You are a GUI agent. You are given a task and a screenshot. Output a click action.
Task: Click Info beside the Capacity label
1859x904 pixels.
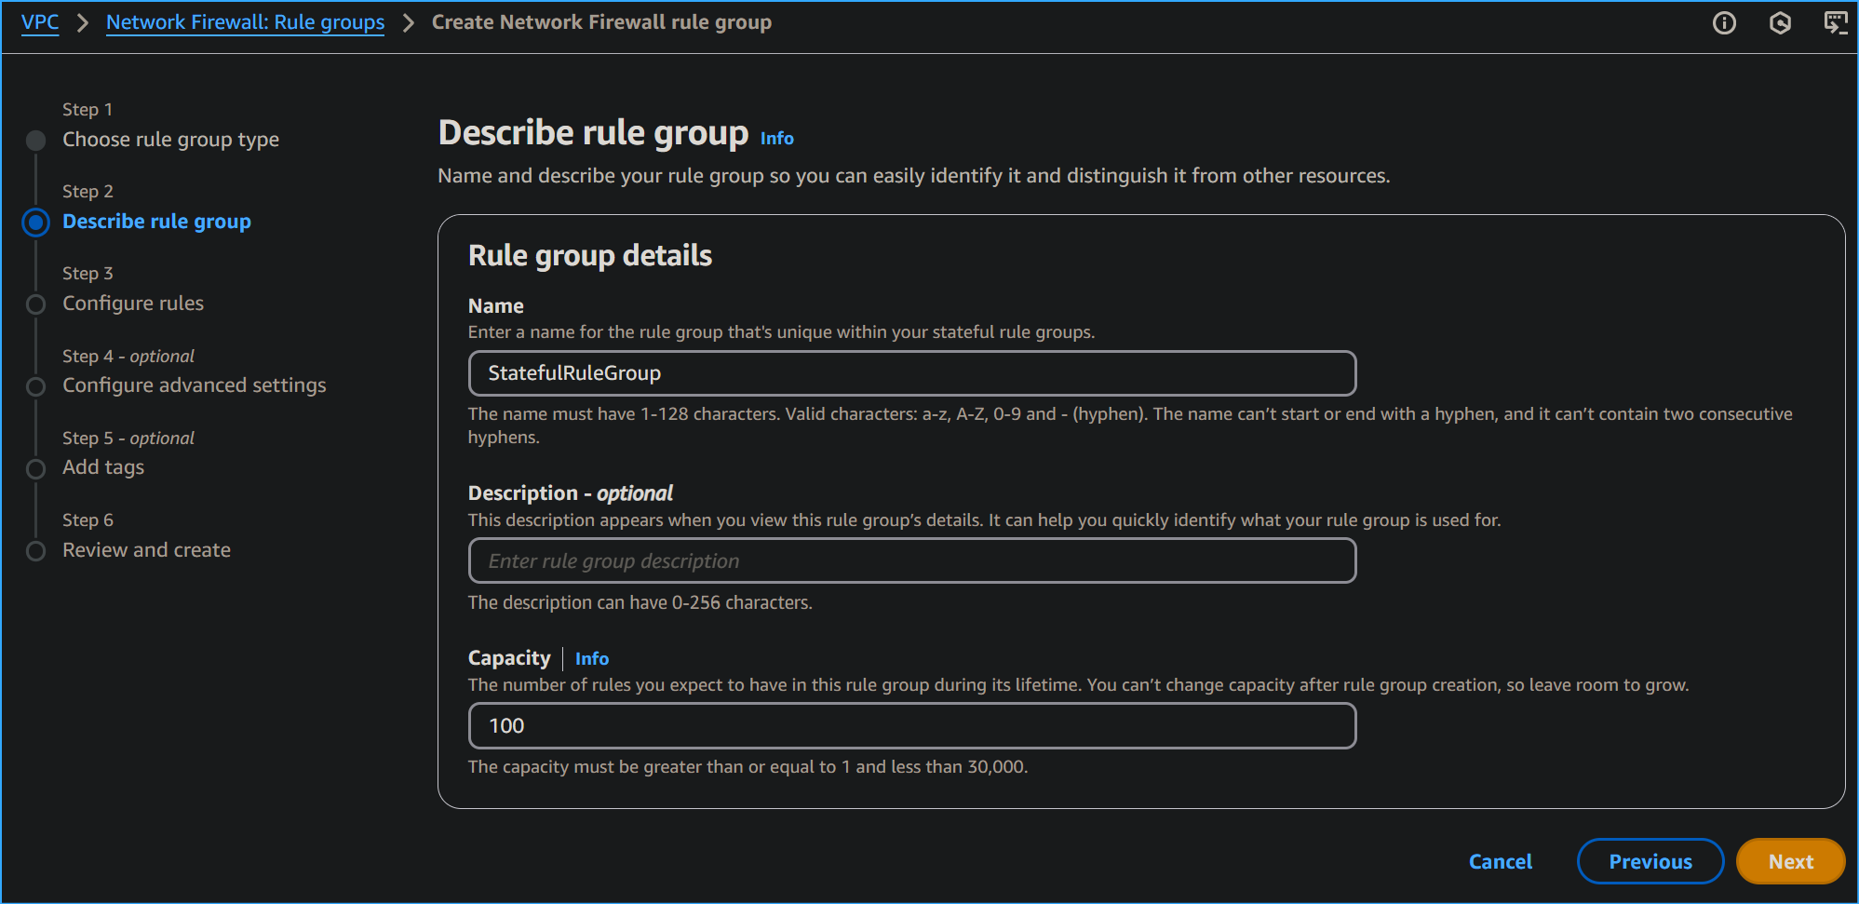pos(592,658)
